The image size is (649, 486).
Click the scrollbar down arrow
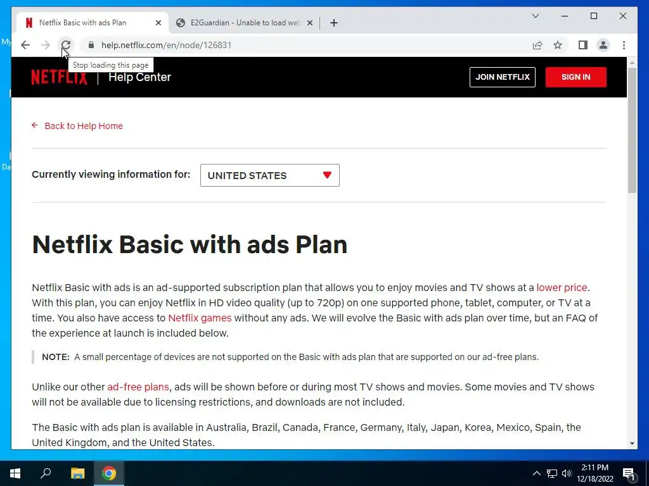coord(632,444)
